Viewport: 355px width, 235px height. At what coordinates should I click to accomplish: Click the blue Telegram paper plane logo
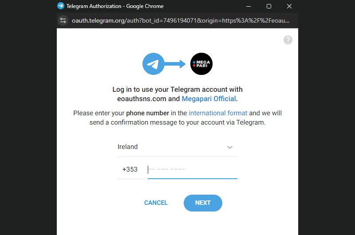pyautogui.click(x=153, y=64)
